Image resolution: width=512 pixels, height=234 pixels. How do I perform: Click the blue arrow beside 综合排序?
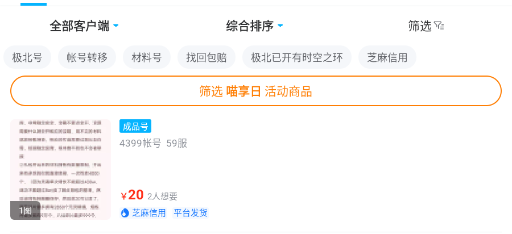[x=280, y=26]
